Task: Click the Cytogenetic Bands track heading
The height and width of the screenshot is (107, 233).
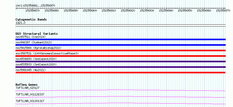Action: coord(31,19)
